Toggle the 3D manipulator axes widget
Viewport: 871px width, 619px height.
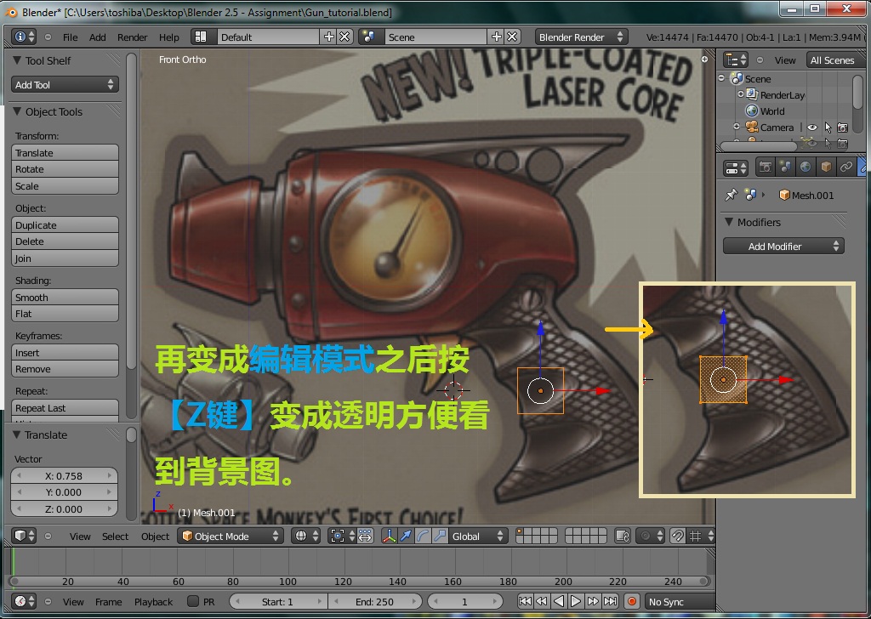point(390,536)
